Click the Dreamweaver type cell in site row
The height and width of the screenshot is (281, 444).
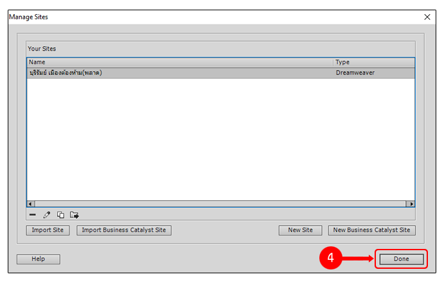[x=355, y=73]
